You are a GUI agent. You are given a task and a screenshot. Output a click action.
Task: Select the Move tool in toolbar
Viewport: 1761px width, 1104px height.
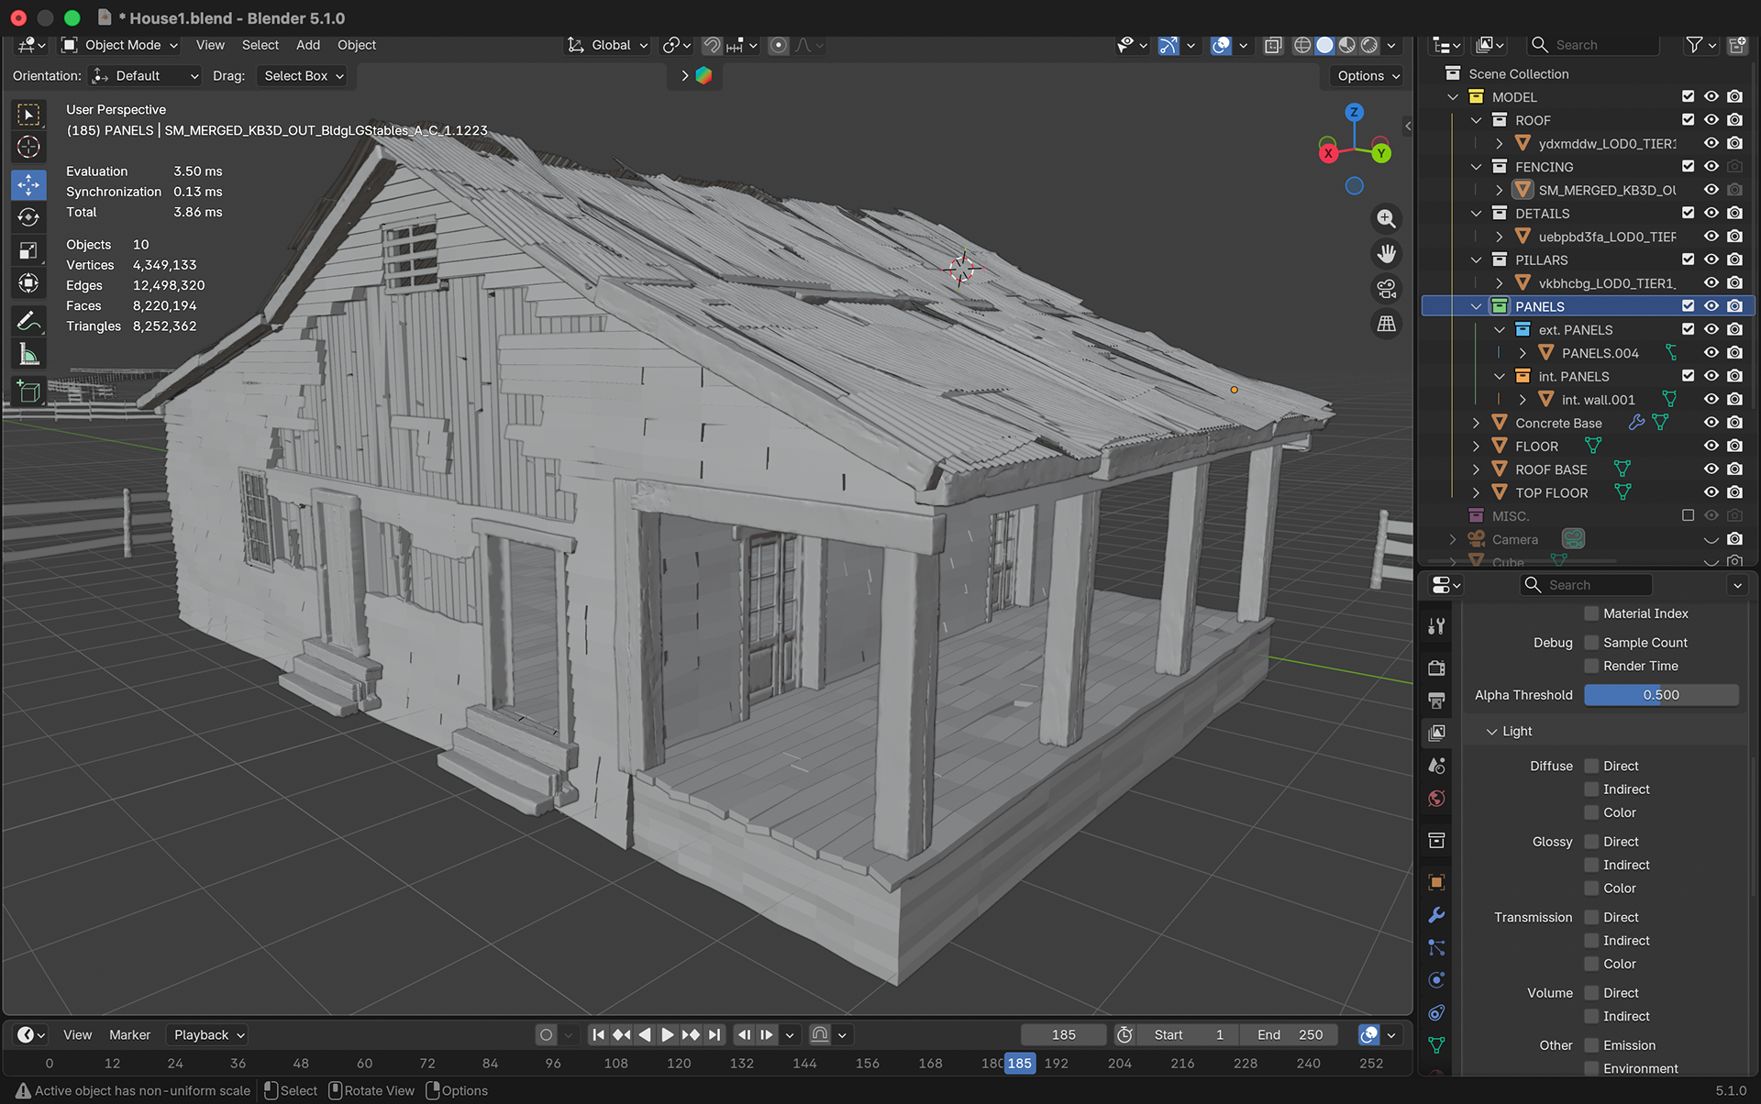pos(28,184)
